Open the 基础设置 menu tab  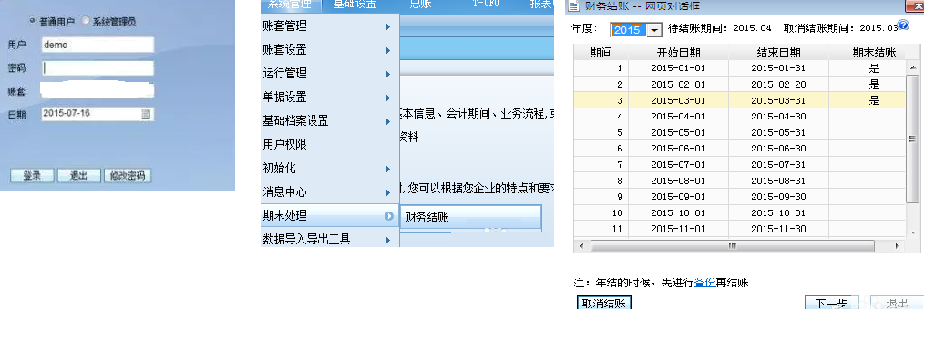(x=355, y=5)
